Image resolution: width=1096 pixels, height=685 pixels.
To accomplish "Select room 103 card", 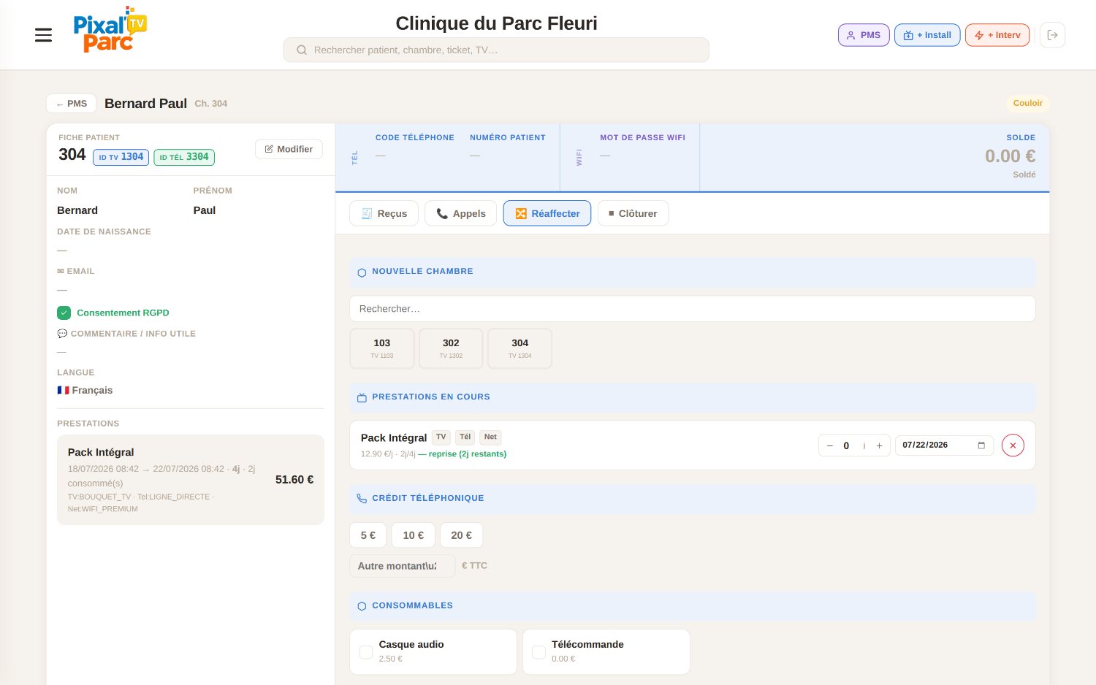I will pyautogui.click(x=382, y=348).
